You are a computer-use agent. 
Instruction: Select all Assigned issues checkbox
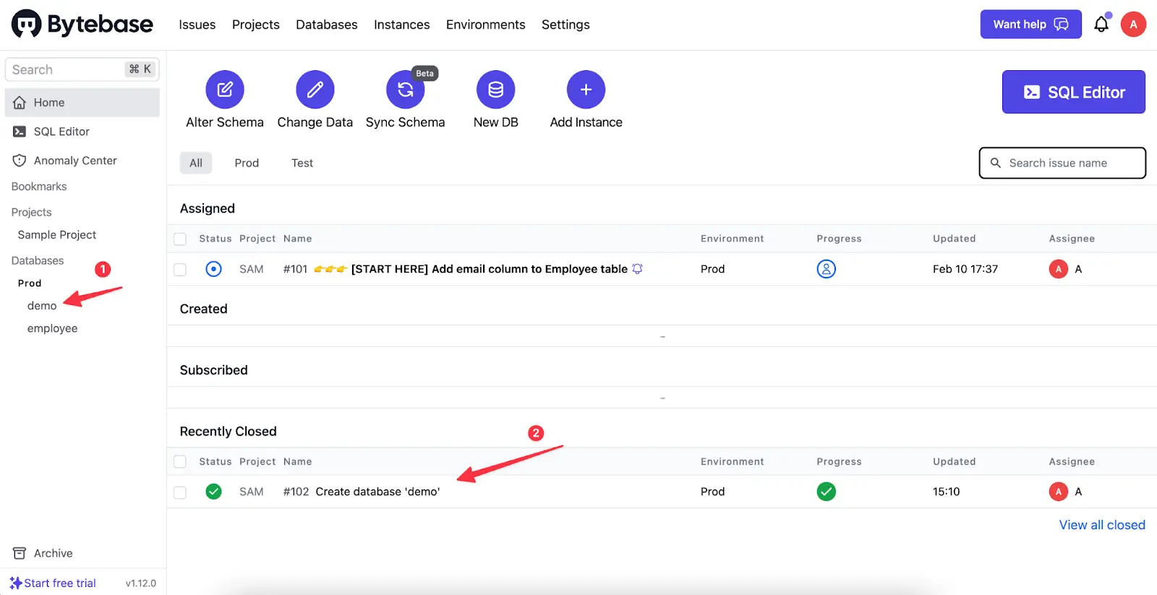180,239
